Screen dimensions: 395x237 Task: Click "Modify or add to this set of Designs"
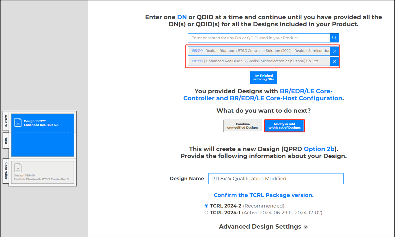tap(284, 126)
